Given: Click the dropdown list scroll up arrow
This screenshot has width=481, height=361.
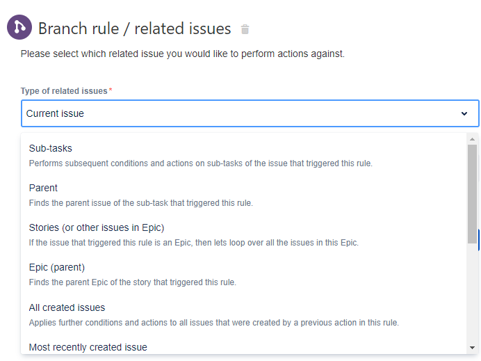Looking at the screenshot, I should [x=473, y=139].
